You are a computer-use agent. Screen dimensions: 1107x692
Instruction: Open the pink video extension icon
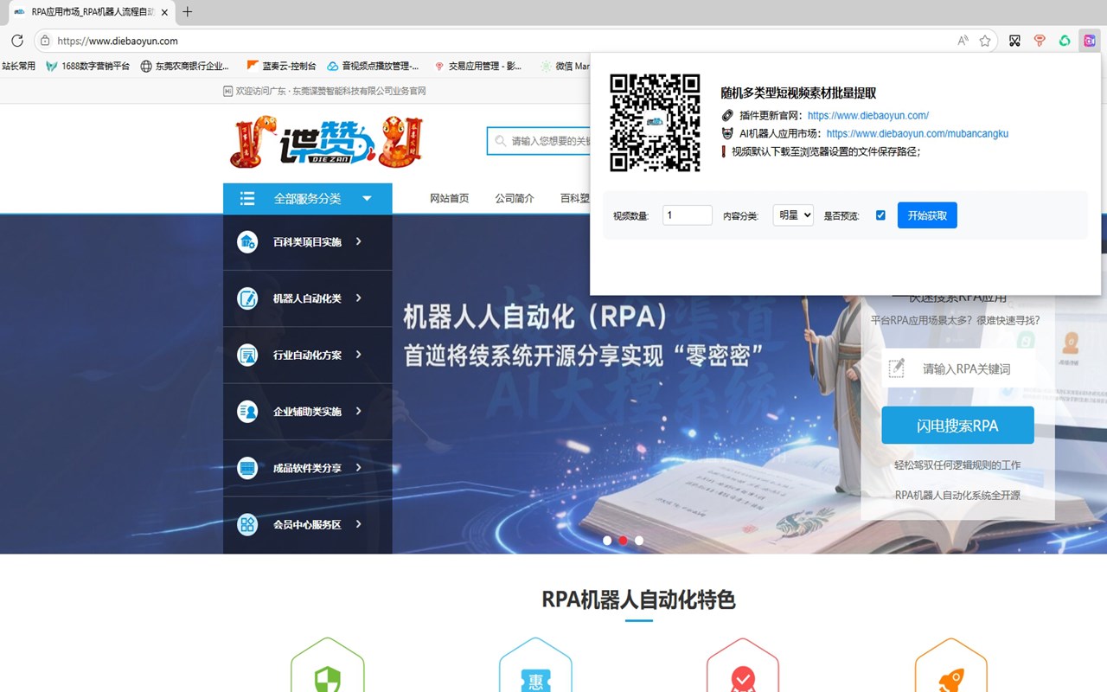pos(1089,40)
